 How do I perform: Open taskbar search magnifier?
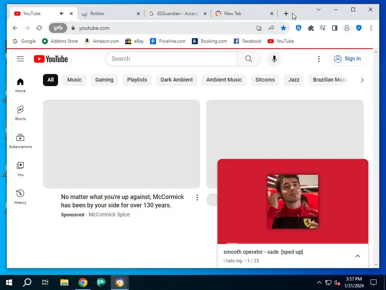[x=27, y=282]
